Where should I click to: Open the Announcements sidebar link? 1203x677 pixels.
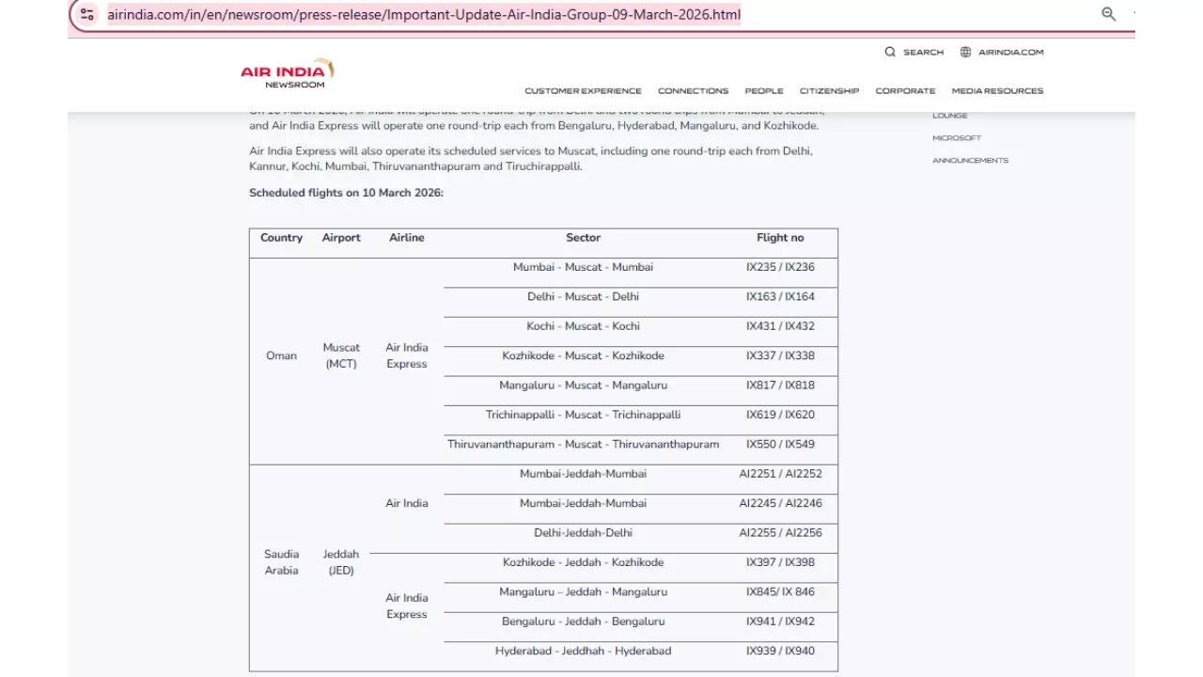tap(970, 161)
